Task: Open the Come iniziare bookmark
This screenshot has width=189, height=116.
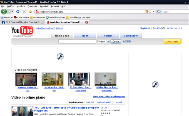Action: [21, 17]
